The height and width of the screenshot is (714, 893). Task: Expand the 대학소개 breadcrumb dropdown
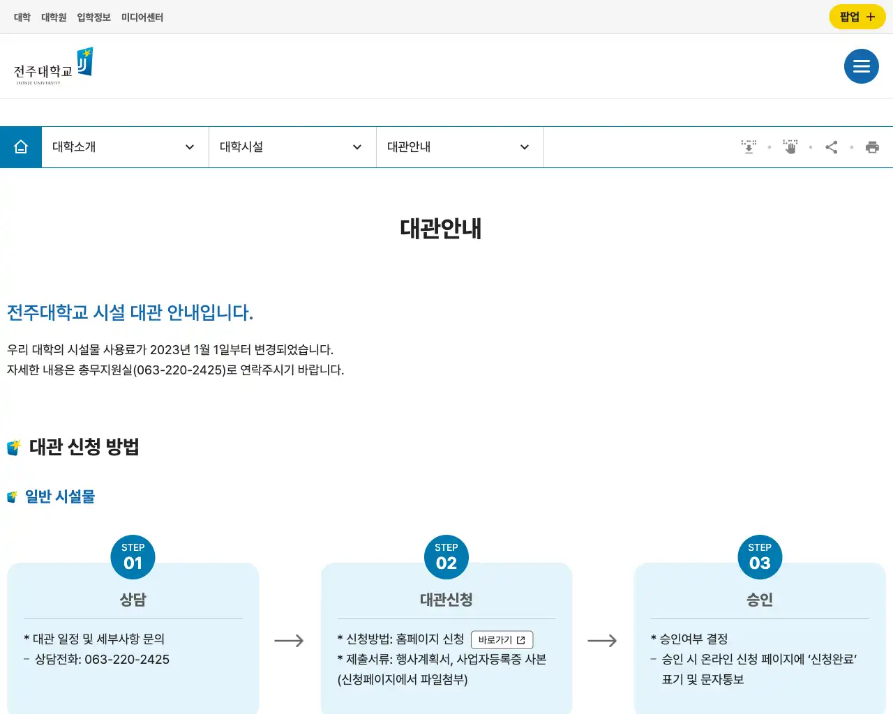tap(126, 147)
